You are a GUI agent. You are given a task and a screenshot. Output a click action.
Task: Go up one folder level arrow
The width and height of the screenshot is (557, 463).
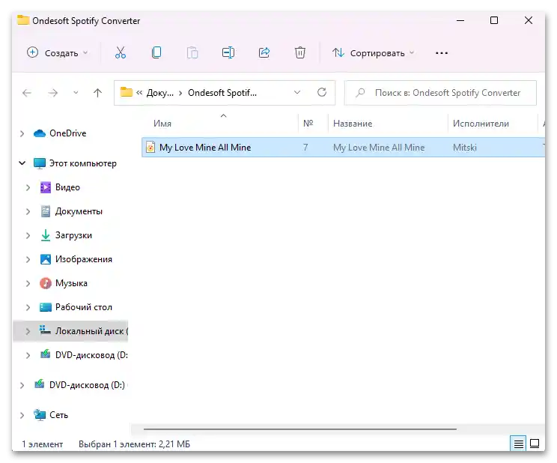(97, 93)
